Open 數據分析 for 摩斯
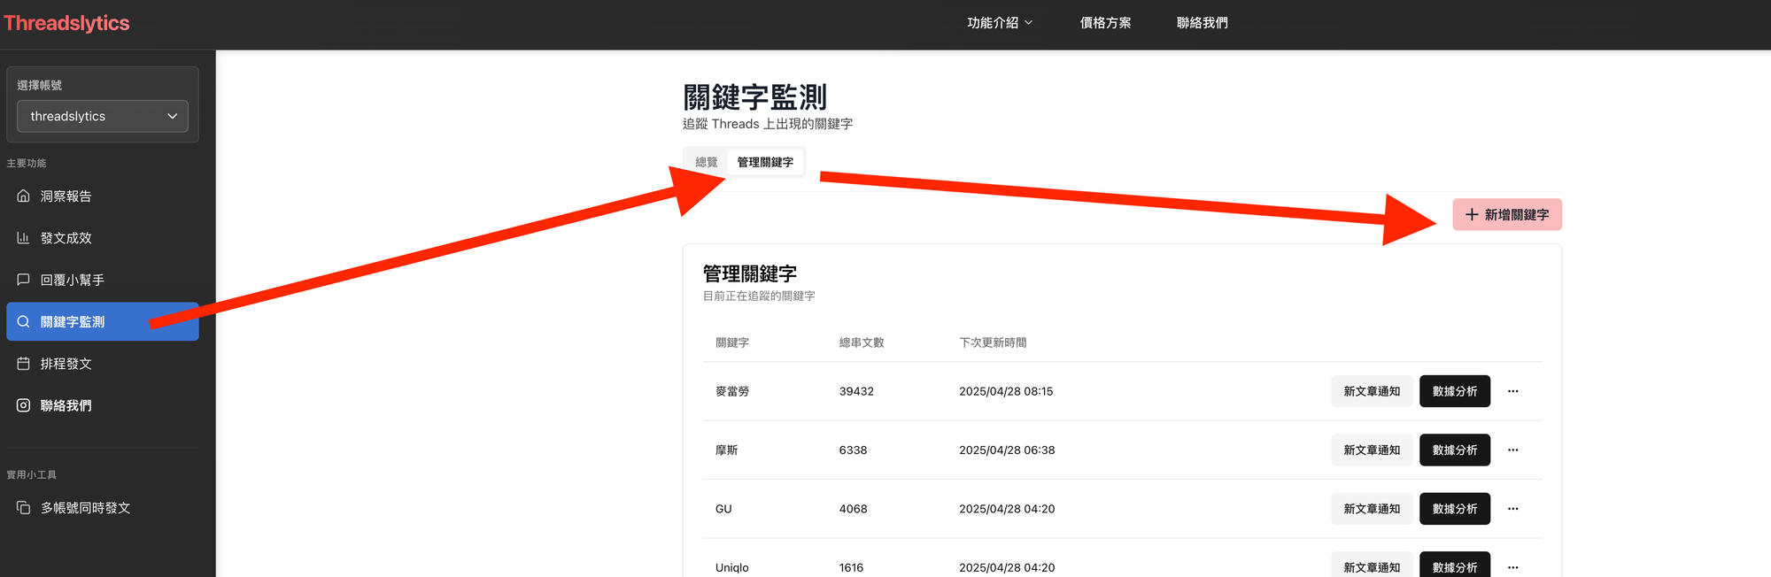The width and height of the screenshot is (1771, 577). coord(1455,450)
